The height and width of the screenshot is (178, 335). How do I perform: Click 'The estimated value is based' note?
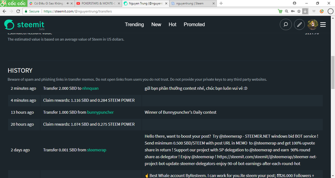(66, 39)
